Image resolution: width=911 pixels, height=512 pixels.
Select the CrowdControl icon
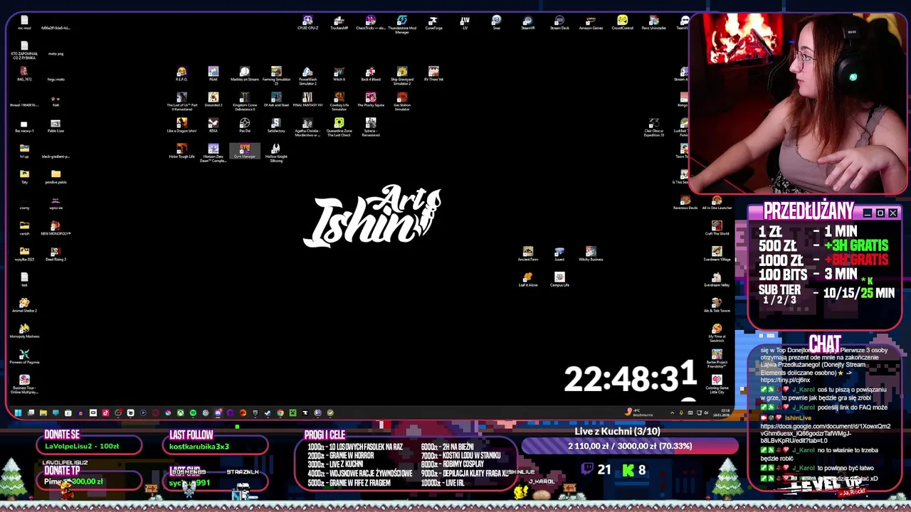point(622,22)
